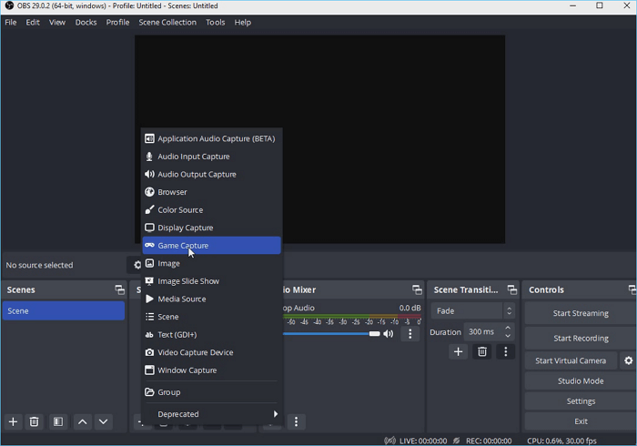This screenshot has height=446, width=637.
Task: Select the Scene item in Scenes list
Action: [64, 310]
